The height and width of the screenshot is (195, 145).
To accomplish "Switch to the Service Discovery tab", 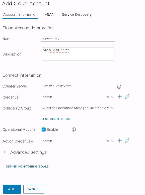I will (77, 14).
